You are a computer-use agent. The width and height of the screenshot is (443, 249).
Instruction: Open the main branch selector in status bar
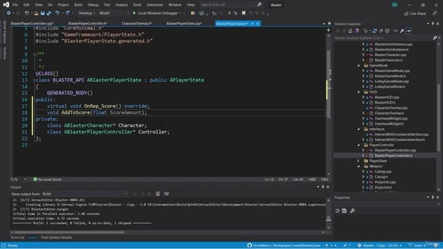tap(417, 246)
